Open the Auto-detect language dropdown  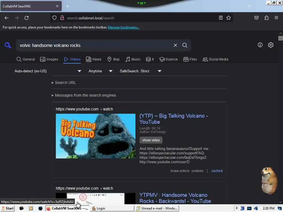coord(48,71)
